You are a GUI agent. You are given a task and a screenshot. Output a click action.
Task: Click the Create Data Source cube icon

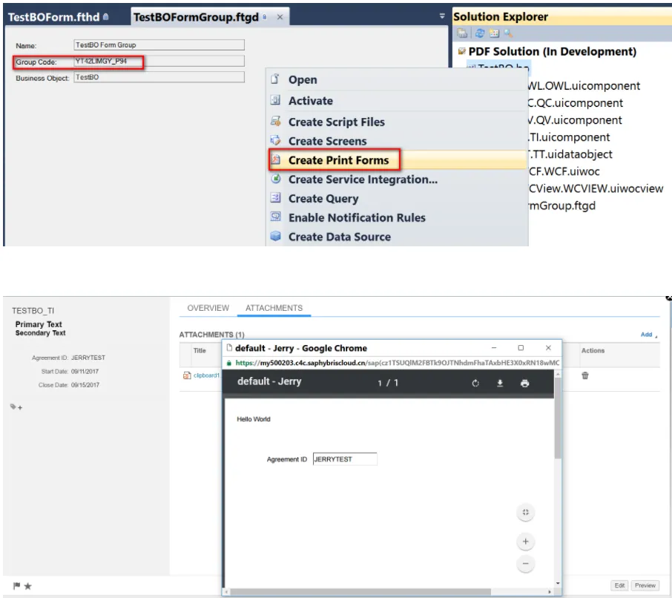point(276,236)
